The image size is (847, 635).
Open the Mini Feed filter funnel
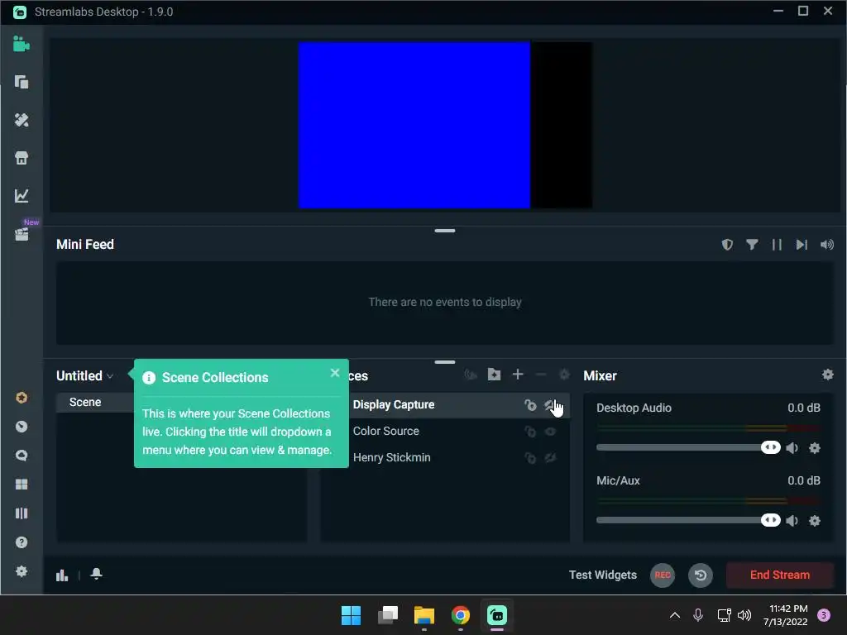point(752,245)
